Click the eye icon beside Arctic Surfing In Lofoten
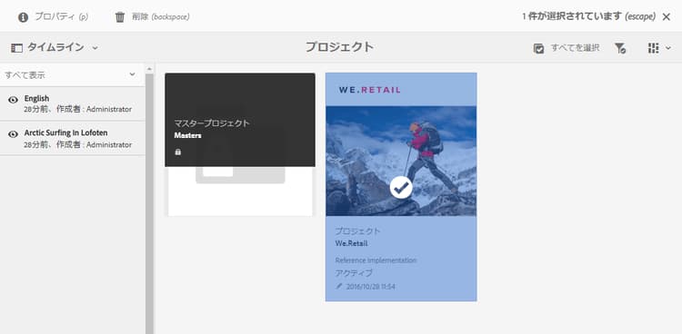This screenshot has width=682, height=334. (x=13, y=133)
